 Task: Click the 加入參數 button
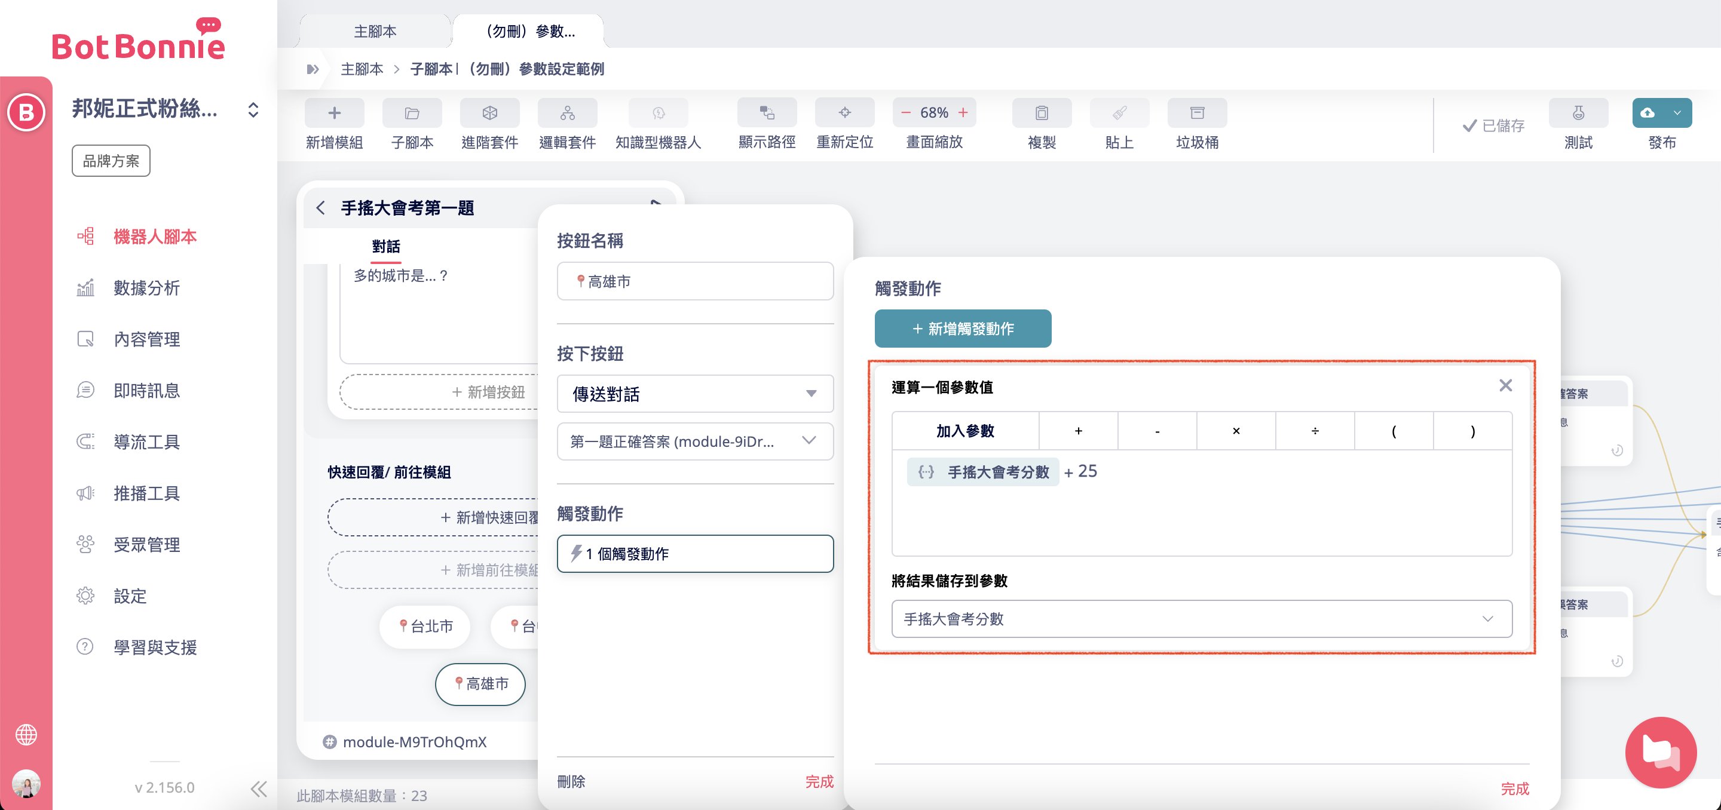click(964, 431)
